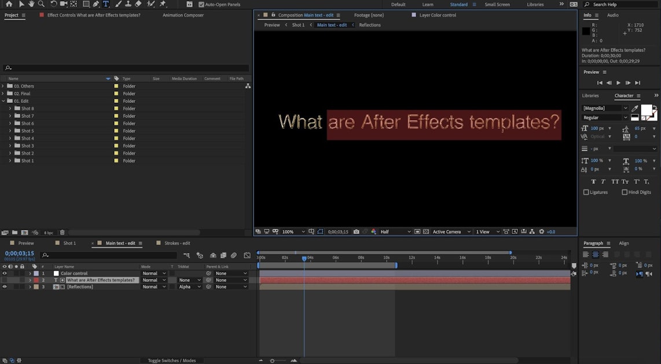Enable Ligatures in the Character panel
The image size is (661, 364).
click(x=586, y=191)
